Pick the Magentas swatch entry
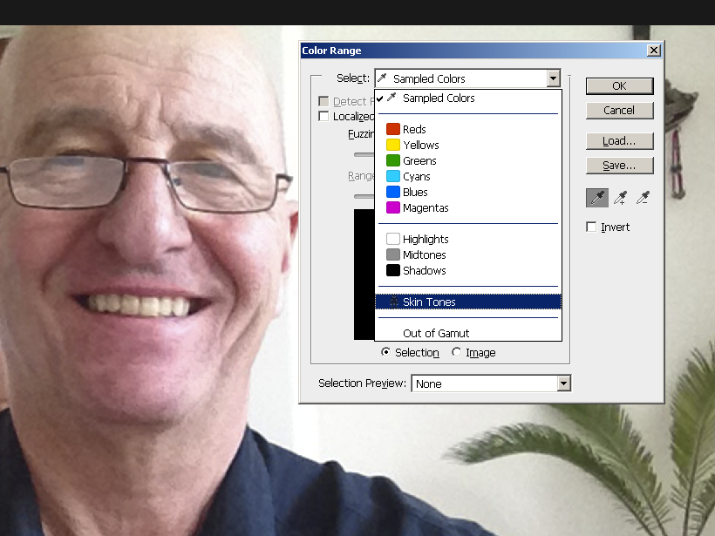 tap(425, 208)
